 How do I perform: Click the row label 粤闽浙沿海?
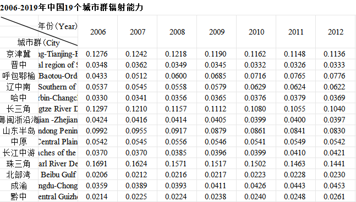(19, 120)
